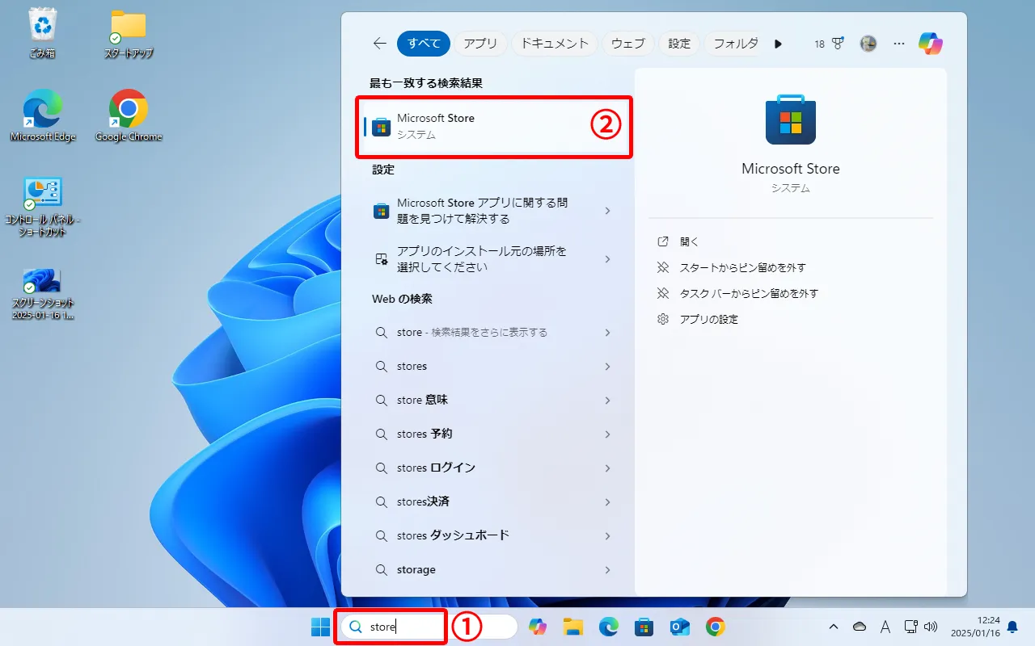Open Microsoft Store from the taskbar
Image resolution: width=1035 pixels, height=646 pixels.
pos(644,627)
